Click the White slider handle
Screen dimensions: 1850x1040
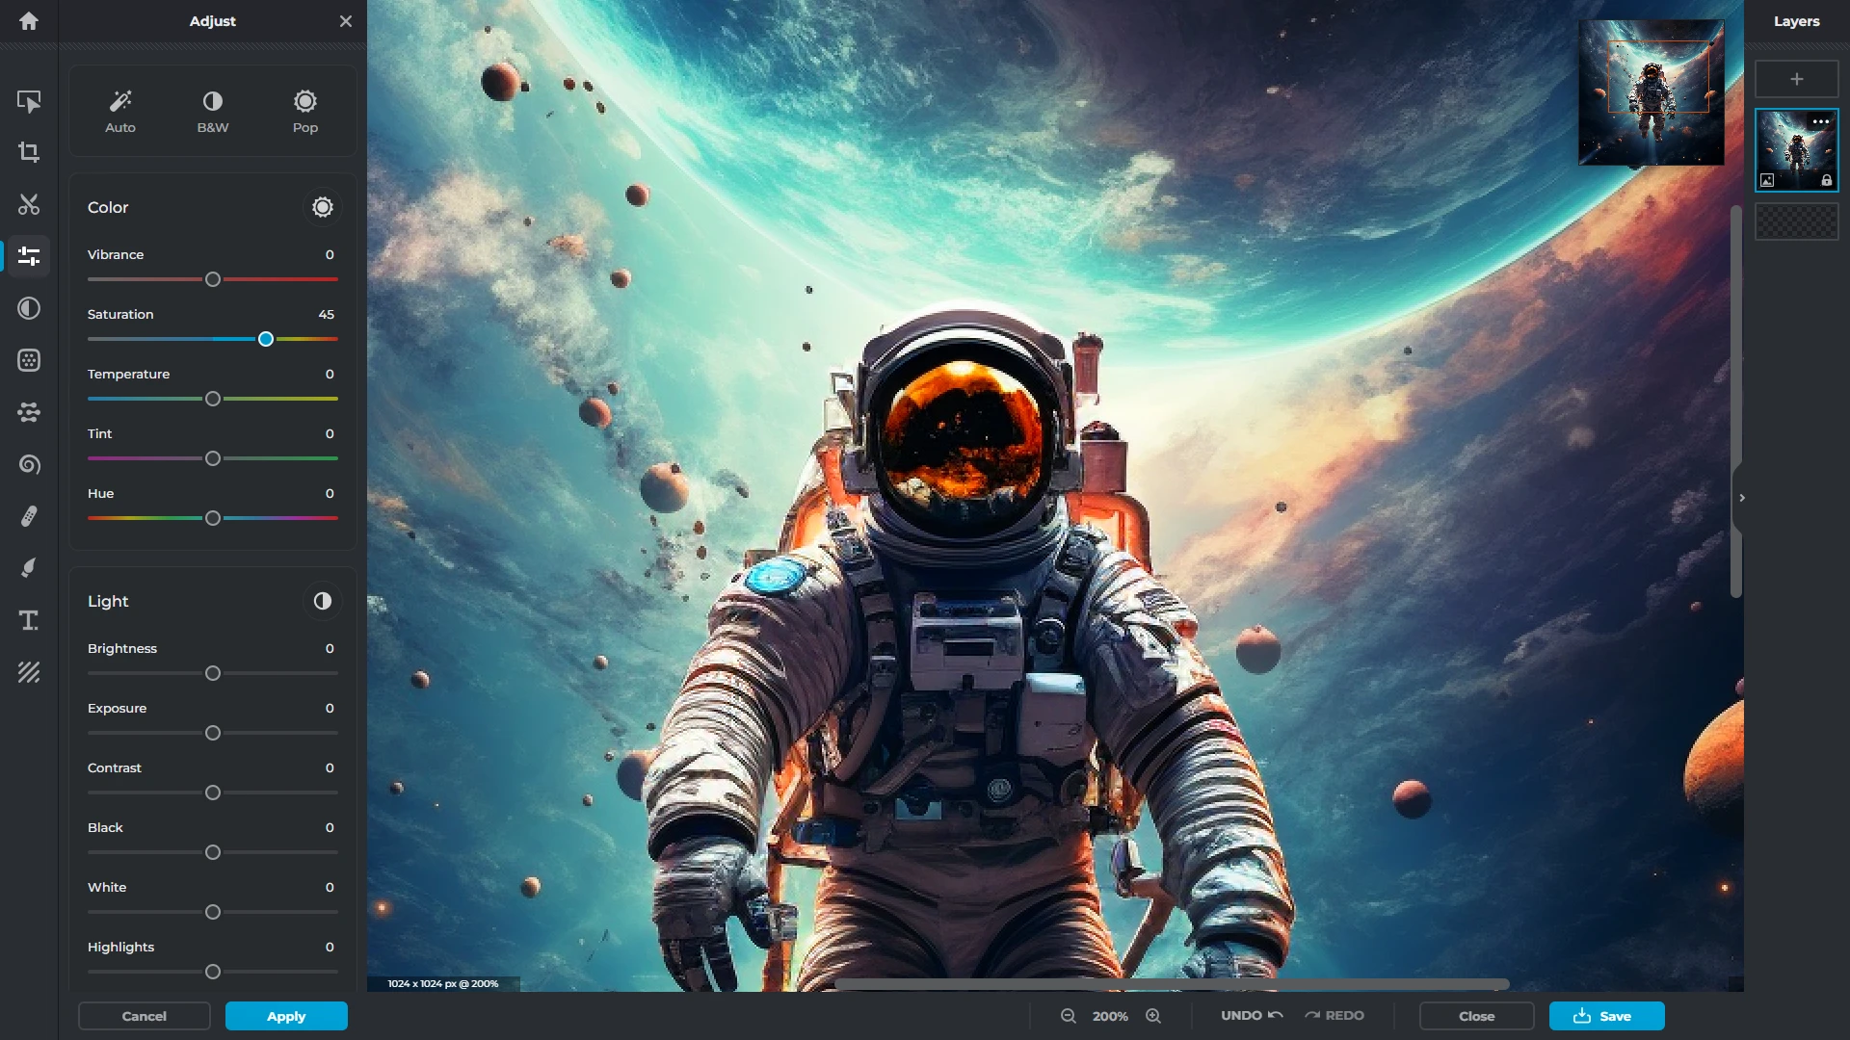(213, 912)
